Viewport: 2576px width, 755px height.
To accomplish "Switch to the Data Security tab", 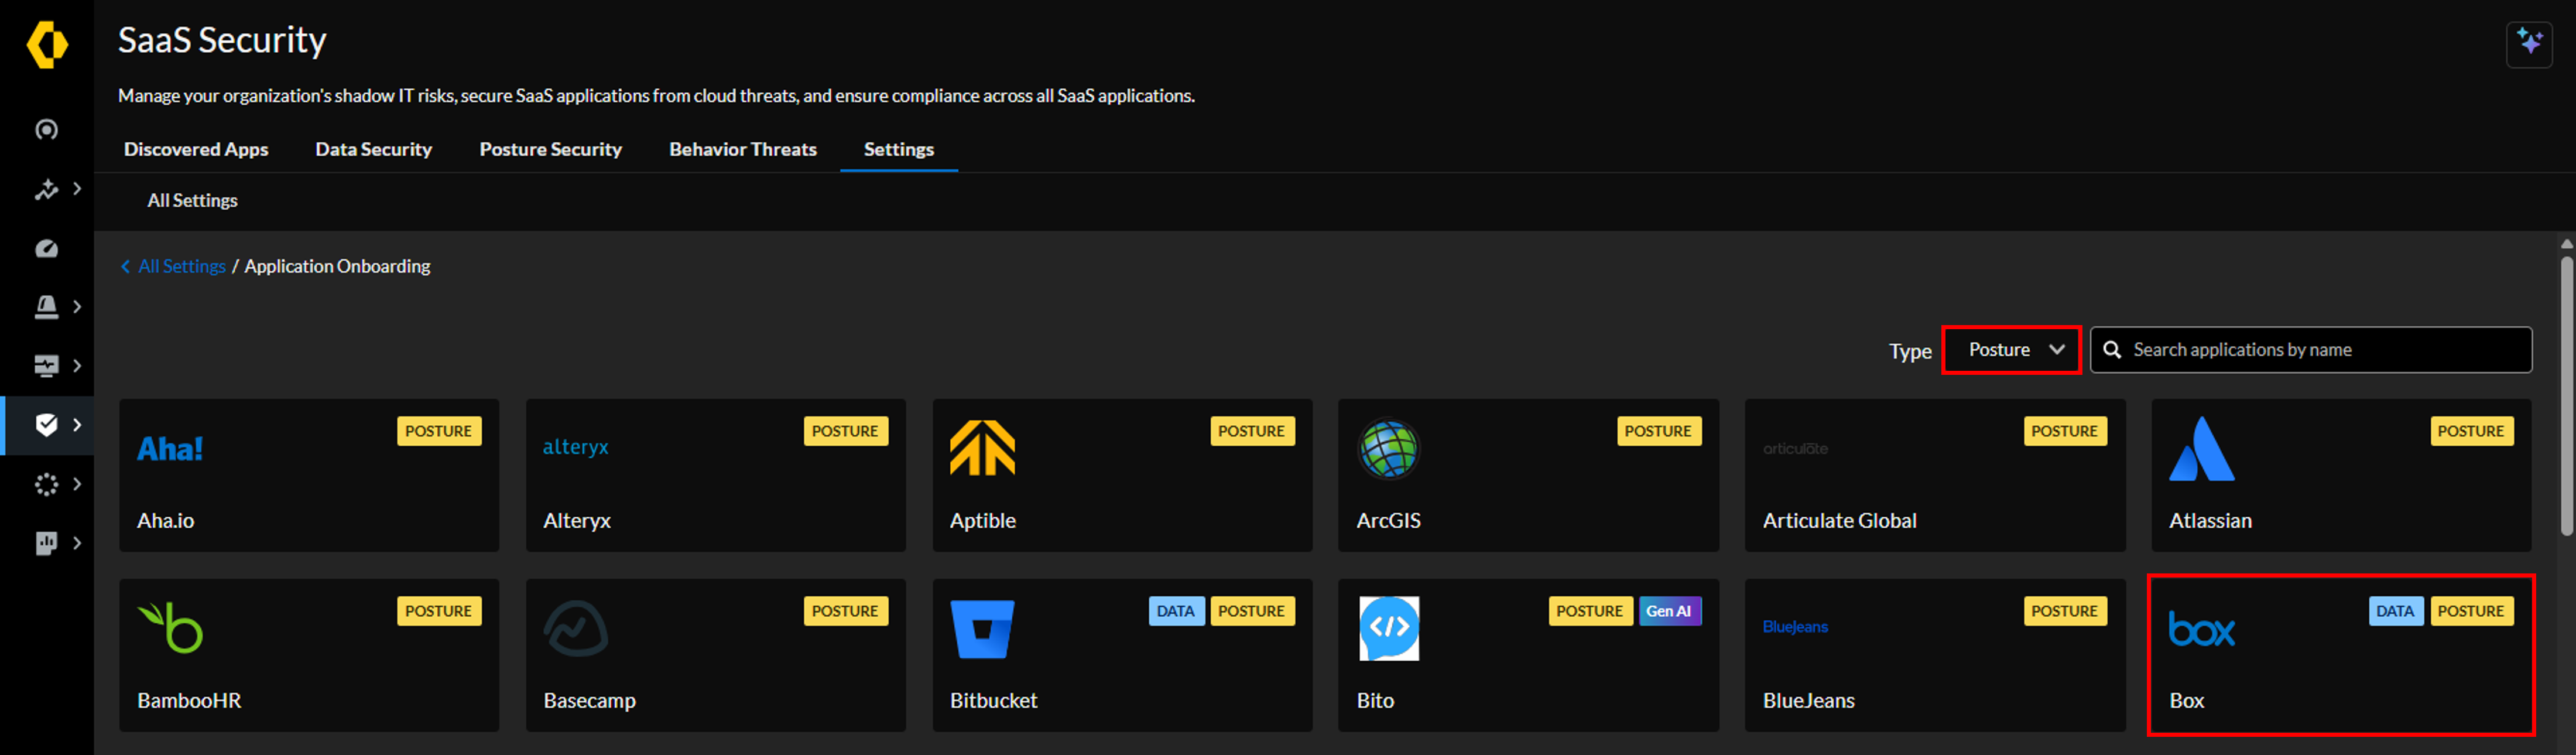I will 373,149.
